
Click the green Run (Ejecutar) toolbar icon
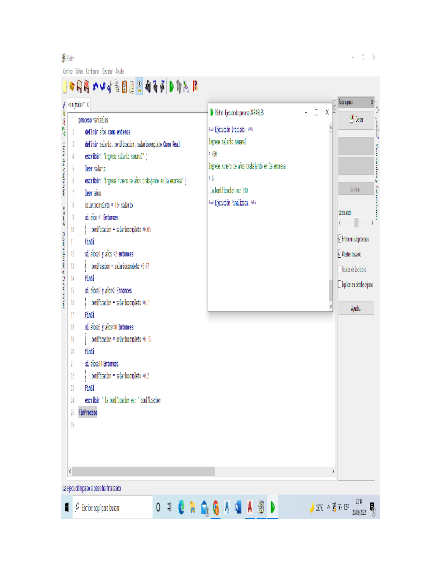click(x=171, y=87)
